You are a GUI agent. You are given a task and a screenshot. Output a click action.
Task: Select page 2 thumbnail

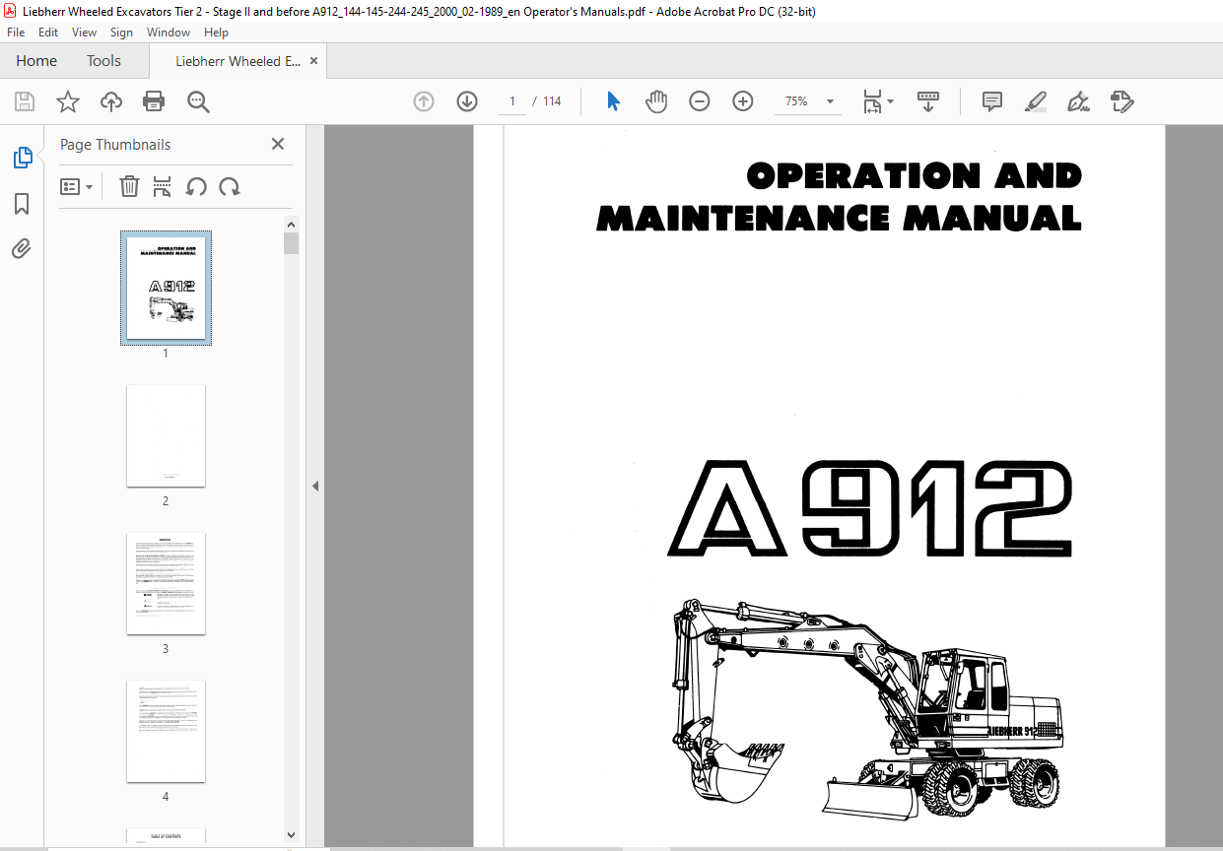(166, 436)
